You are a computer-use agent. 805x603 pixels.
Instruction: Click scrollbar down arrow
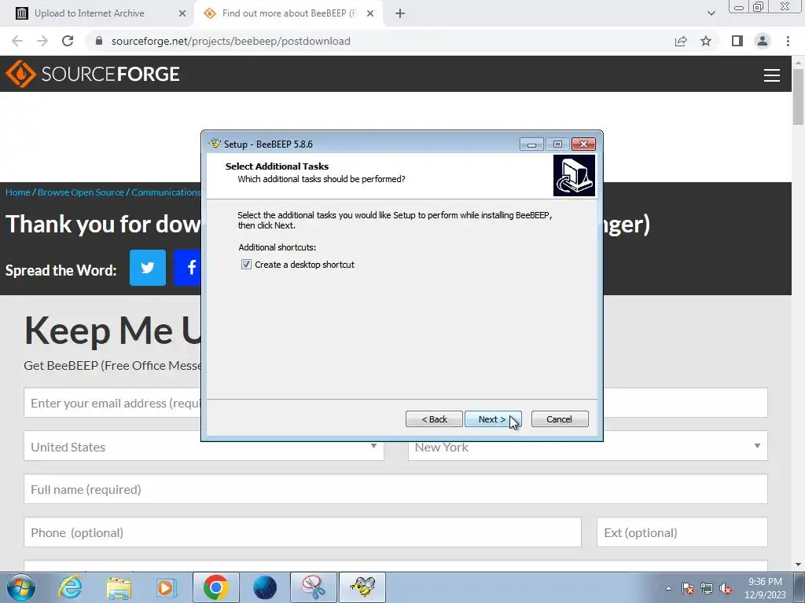[x=798, y=565]
